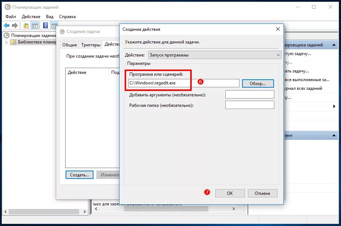The width and height of the screenshot is (341, 226).
Task: Click the Рабочая папка input field
Action: tap(250, 105)
